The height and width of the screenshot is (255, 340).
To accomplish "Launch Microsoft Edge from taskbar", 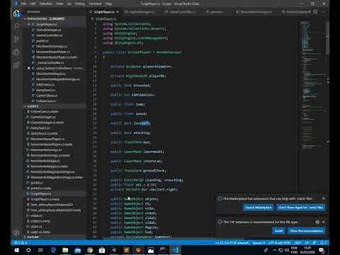I will (x=53, y=250).
